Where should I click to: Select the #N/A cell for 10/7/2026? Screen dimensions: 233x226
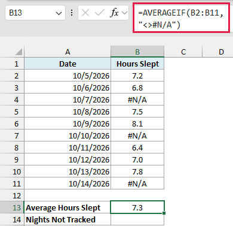[137, 100]
